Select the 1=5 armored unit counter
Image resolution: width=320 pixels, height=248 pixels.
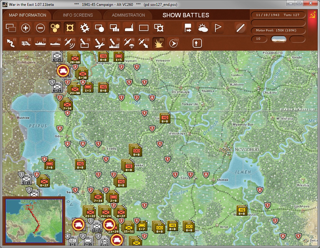pyautogui.click(x=119, y=57)
